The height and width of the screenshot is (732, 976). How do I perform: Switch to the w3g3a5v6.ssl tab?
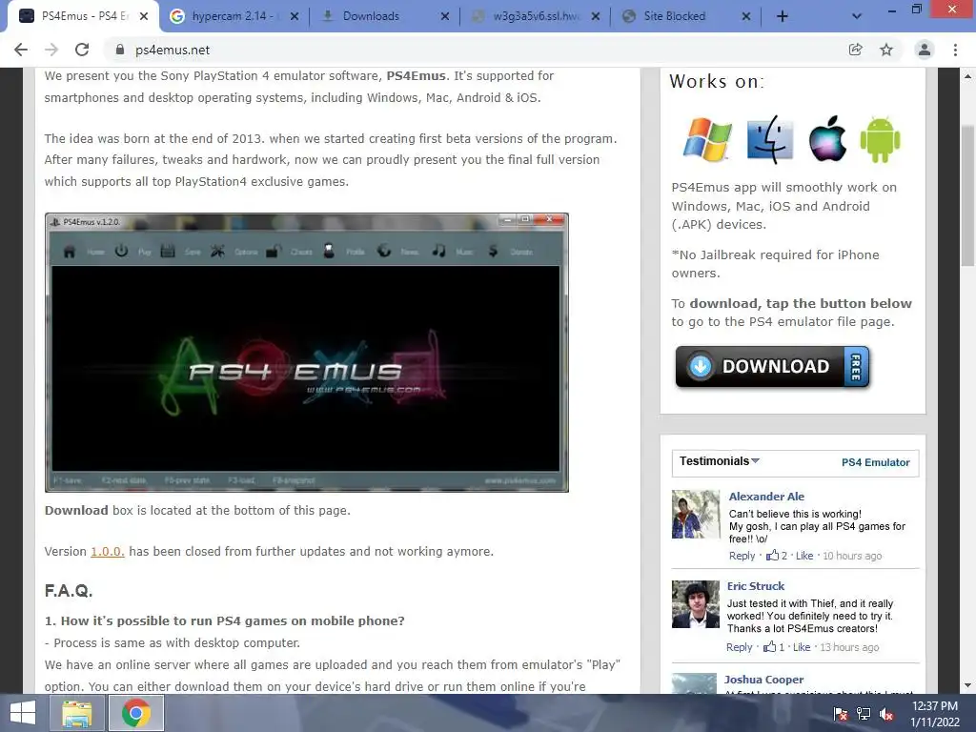click(x=536, y=16)
